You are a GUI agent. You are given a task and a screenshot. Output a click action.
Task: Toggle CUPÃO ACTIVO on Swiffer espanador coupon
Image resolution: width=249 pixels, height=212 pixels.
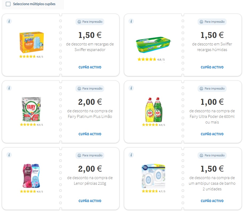coord(90,67)
